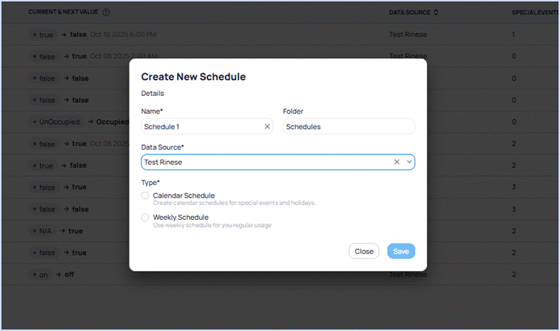Screen dimensions: 560x331
Task: Select the Weekly Schedule radio button
Action: [145, 218]
